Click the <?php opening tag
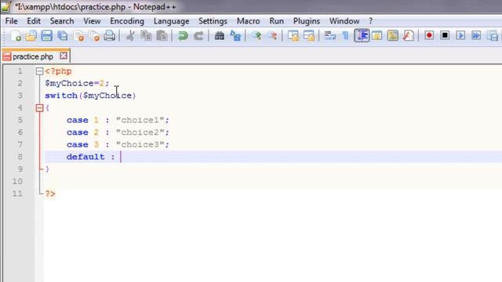This screenshot has width=502, height=282. click(x=58, y=71)
